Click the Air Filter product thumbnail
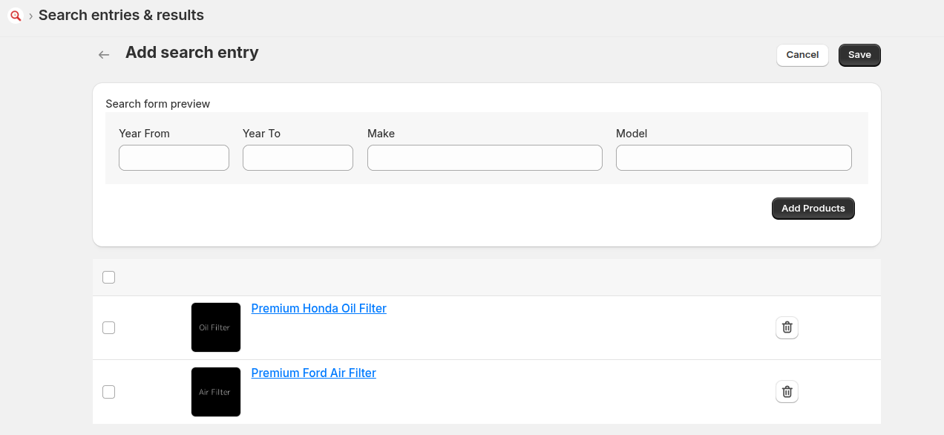This screenshot has width=944, height=435. pos(216,392)
